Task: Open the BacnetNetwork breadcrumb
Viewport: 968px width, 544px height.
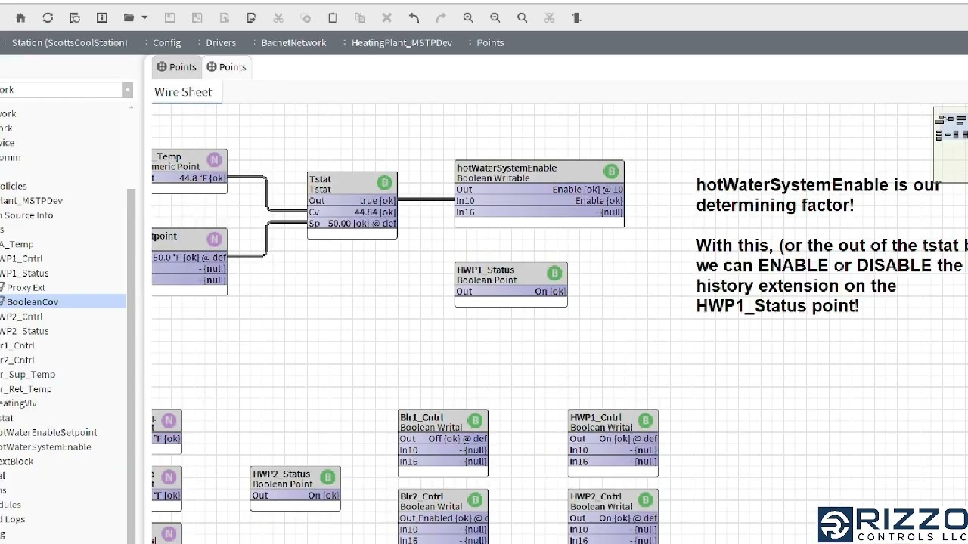Action: (293, 42)
